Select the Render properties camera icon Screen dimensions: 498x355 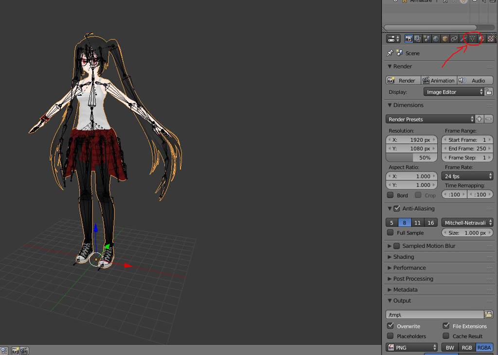click(x=409, y=38)
